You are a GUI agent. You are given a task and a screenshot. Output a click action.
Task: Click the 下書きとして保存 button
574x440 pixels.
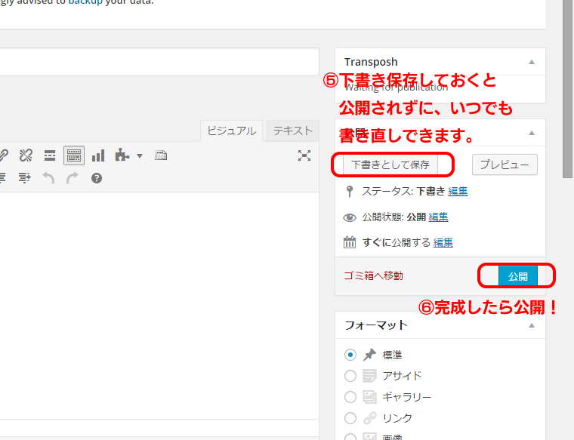pyautogui.click(x=390, y=164)
